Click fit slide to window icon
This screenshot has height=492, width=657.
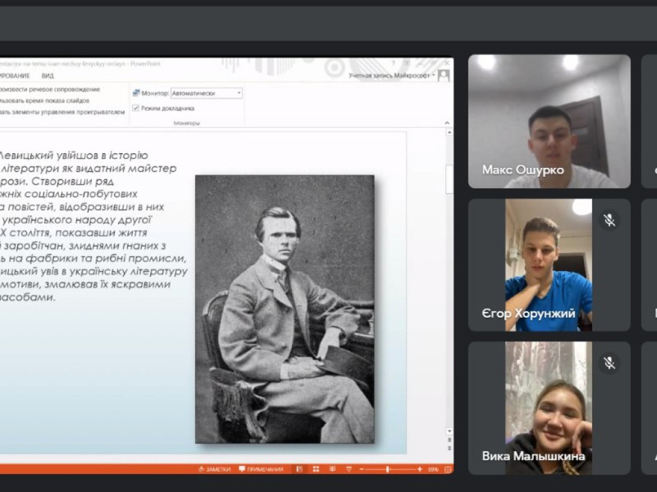(x=447, y=470)
